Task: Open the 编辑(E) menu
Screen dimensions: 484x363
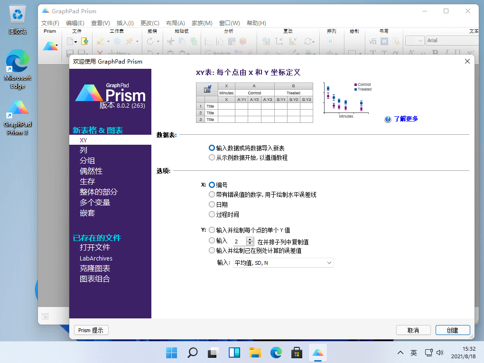Action: pyautogui.click(x=75, y=23)
